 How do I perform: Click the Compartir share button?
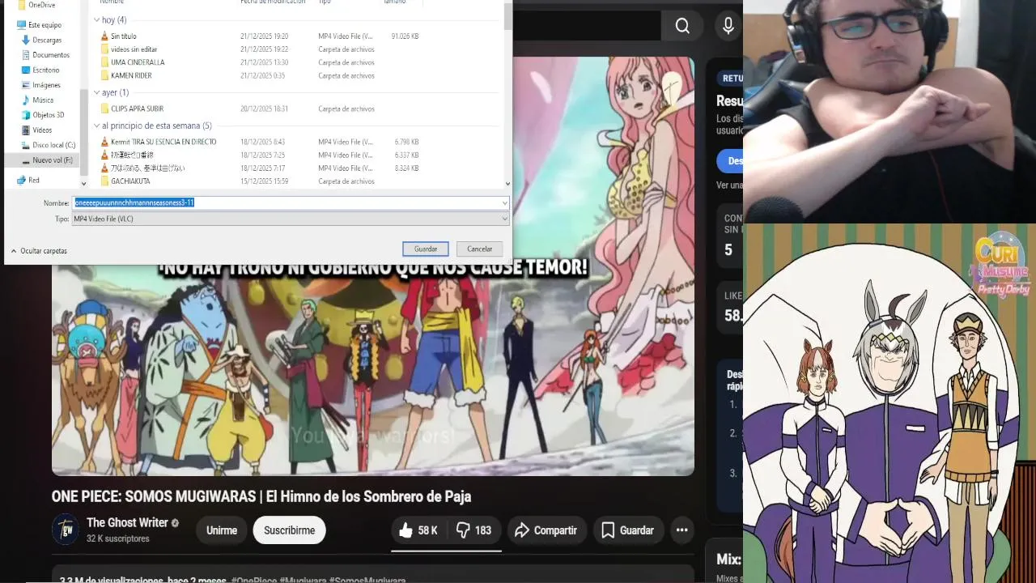pos(546,530)
